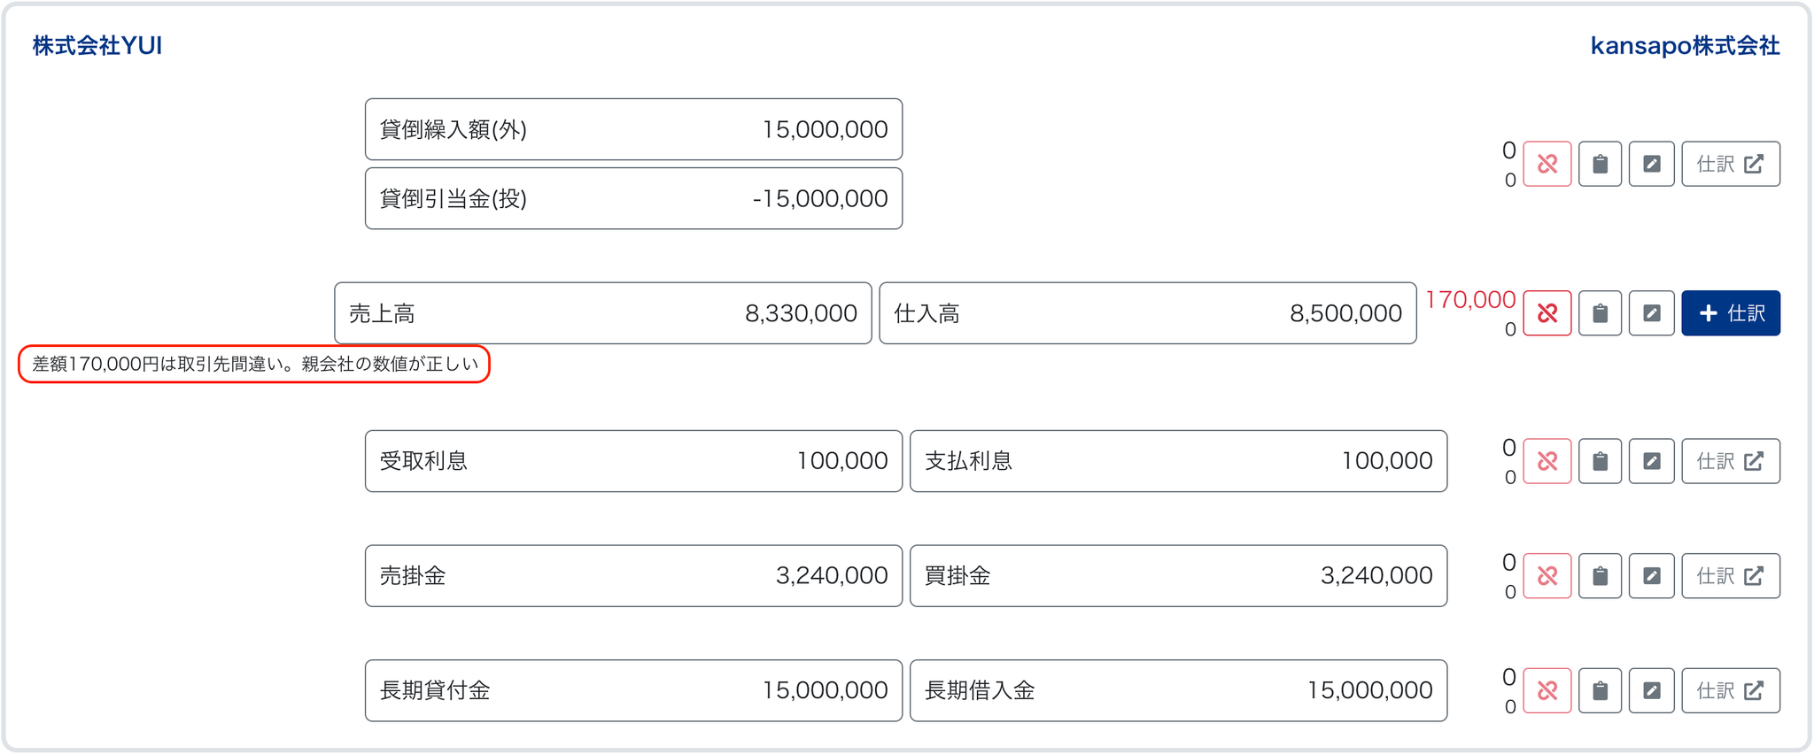
Task: Click unlink icon in 売上高 row
Action: click(x=1547, y=313)
